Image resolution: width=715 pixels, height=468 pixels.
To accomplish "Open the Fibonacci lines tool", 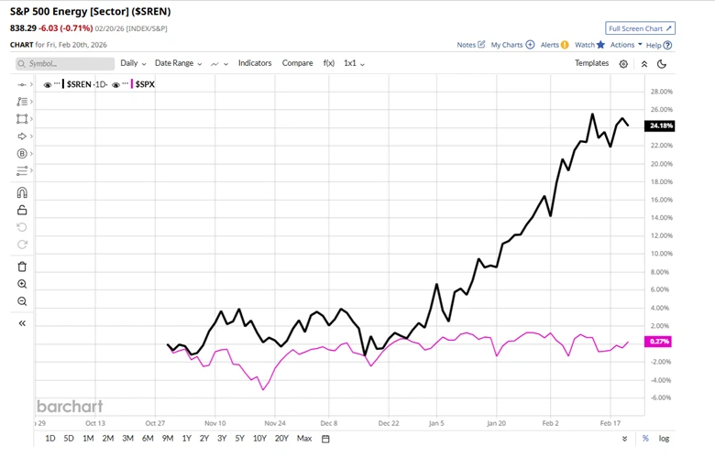I will click(22, 171).
